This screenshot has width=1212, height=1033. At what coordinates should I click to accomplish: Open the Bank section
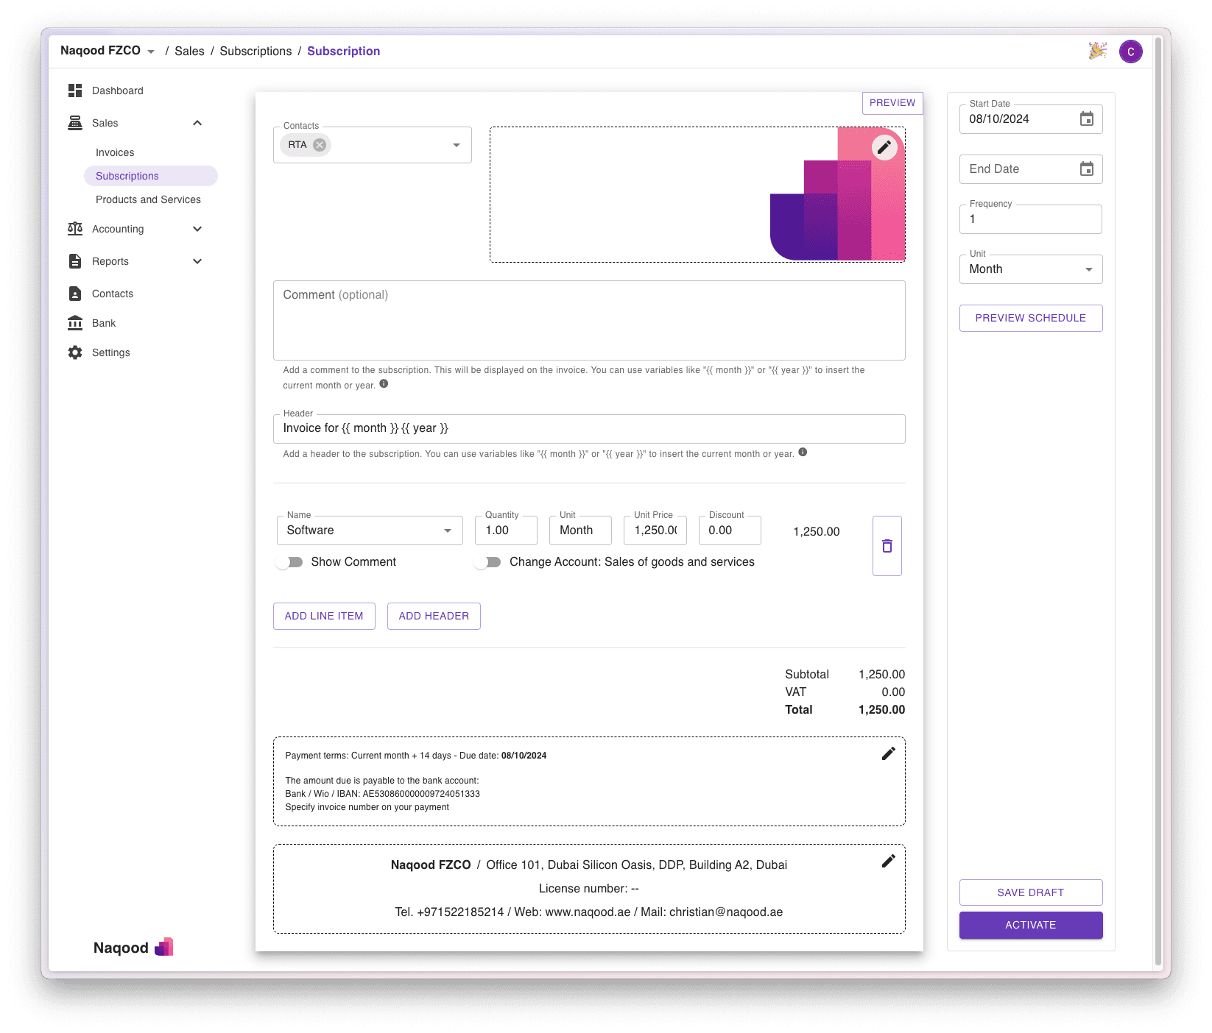pyautogui.click(x=103, y=323)
